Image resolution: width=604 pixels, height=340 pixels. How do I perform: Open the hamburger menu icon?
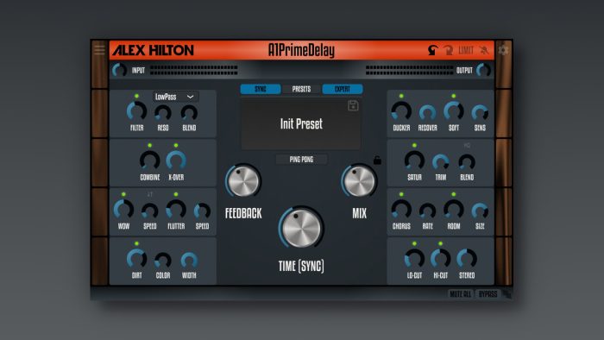(x=99, y=50)
